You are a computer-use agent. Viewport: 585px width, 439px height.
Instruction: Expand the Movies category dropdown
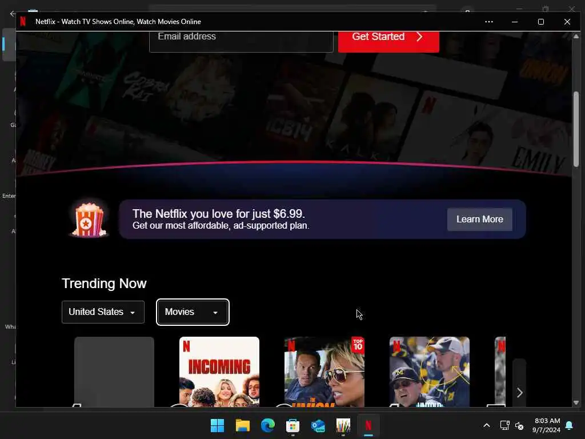point(193,312)
